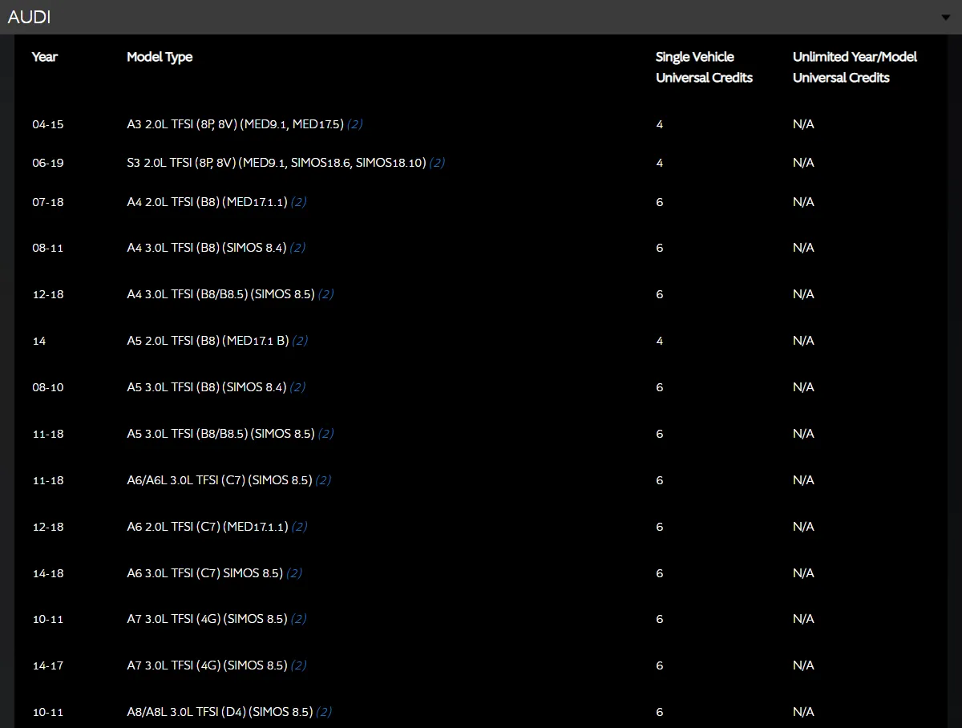Screen dimensions: 962x728
Task: Click credits value 4 in A3 row
Action: coord(660,124)
